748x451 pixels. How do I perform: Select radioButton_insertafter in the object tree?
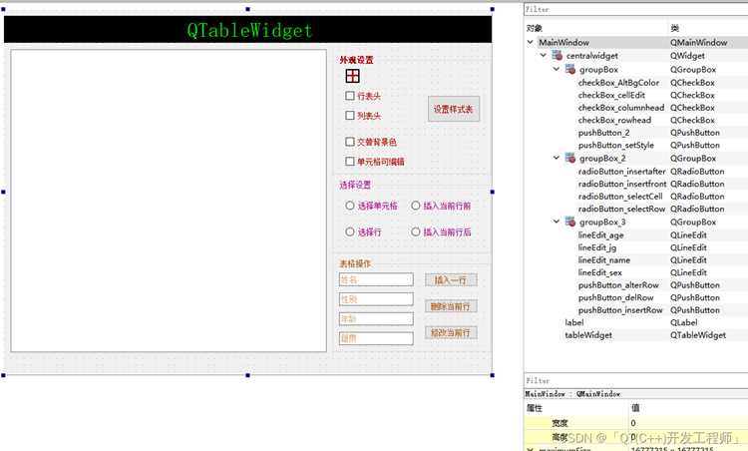[x=621, y=171]
